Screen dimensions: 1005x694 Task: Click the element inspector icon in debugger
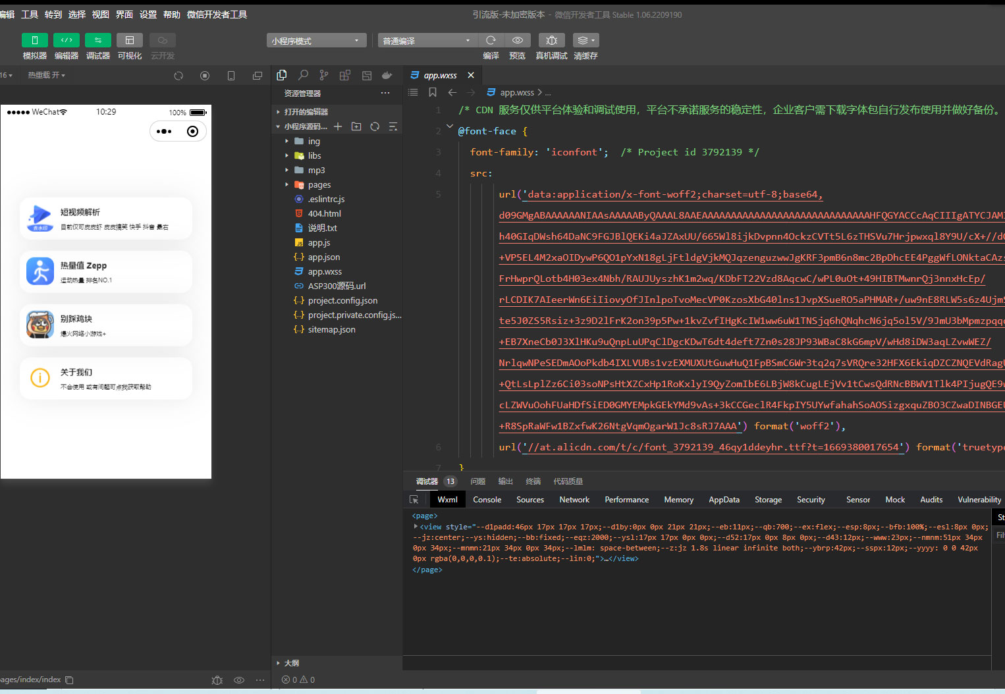tap(414, 500)
